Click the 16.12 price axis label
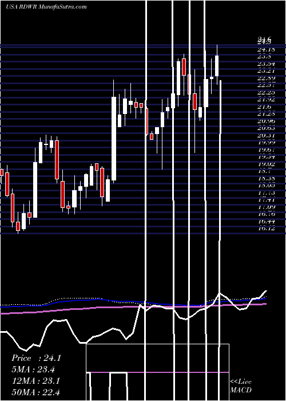Screen dimensions: 286x401 coord(266,228)
